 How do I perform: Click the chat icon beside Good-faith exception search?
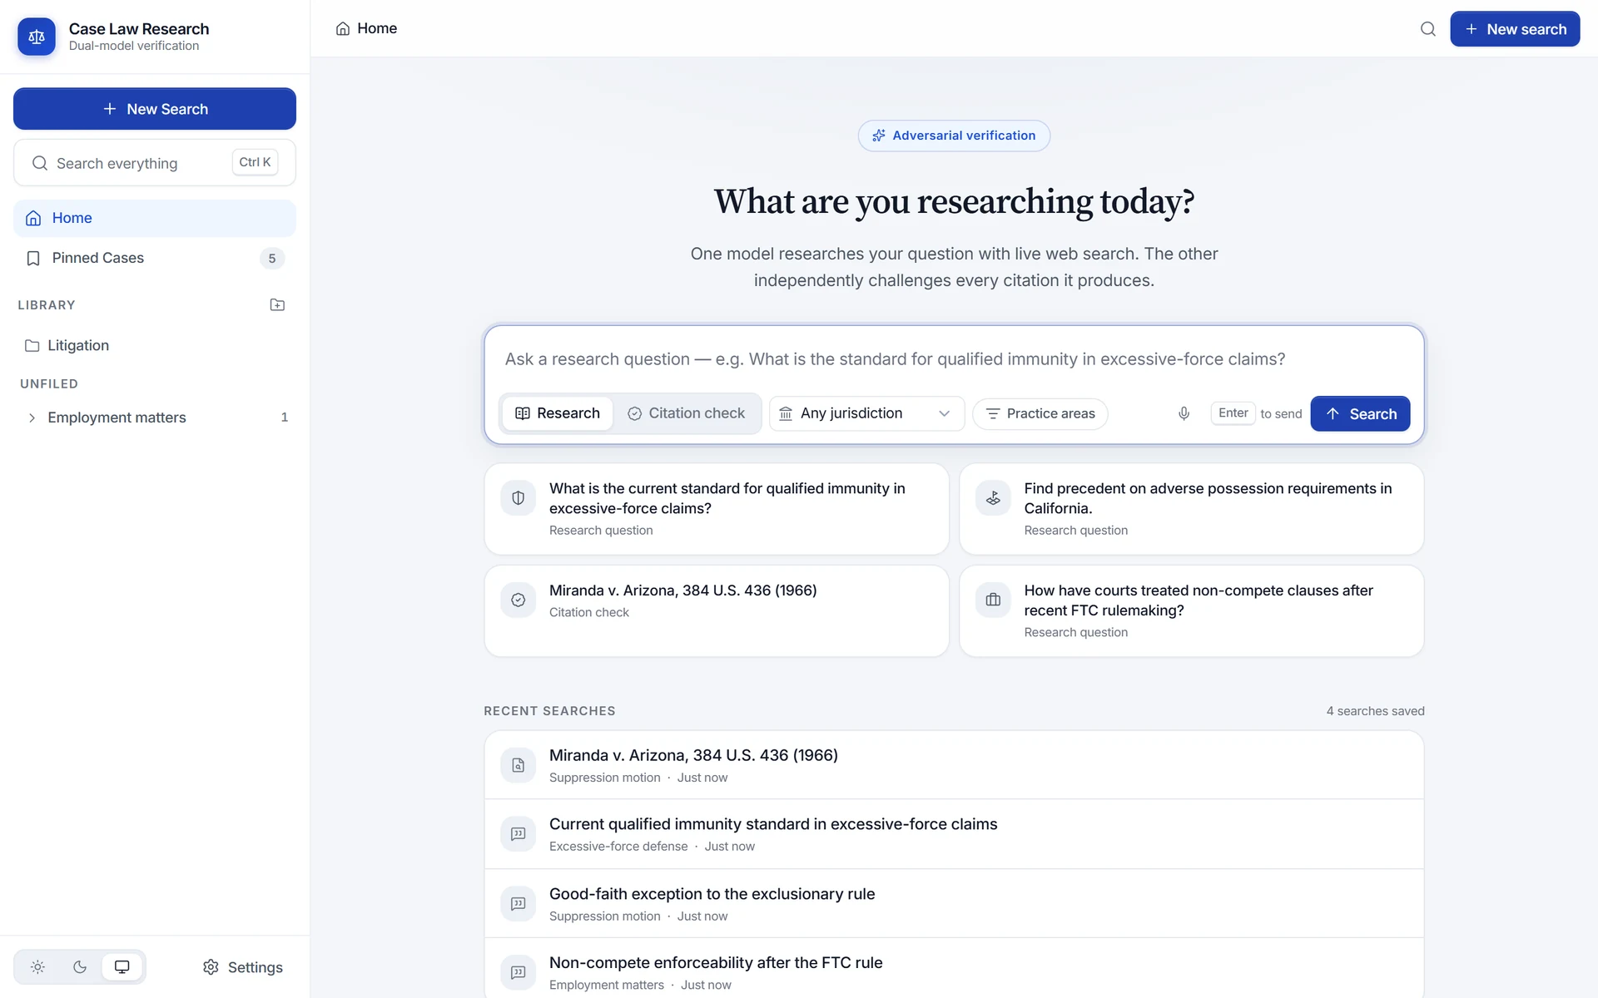[518, 903]
